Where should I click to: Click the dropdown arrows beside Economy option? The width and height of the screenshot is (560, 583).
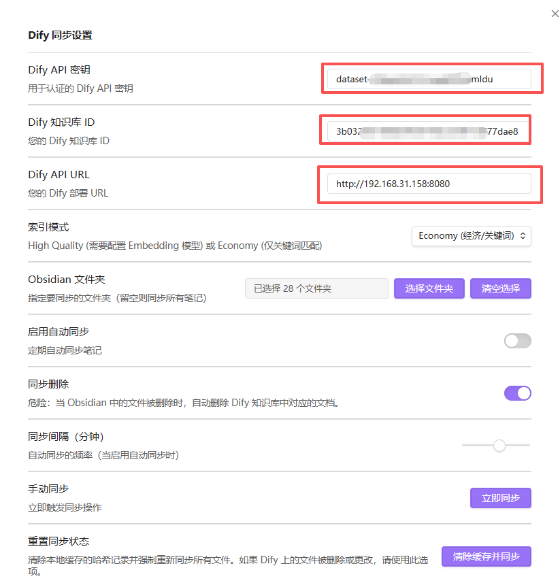pyautogui.click(x=524, y=235)
